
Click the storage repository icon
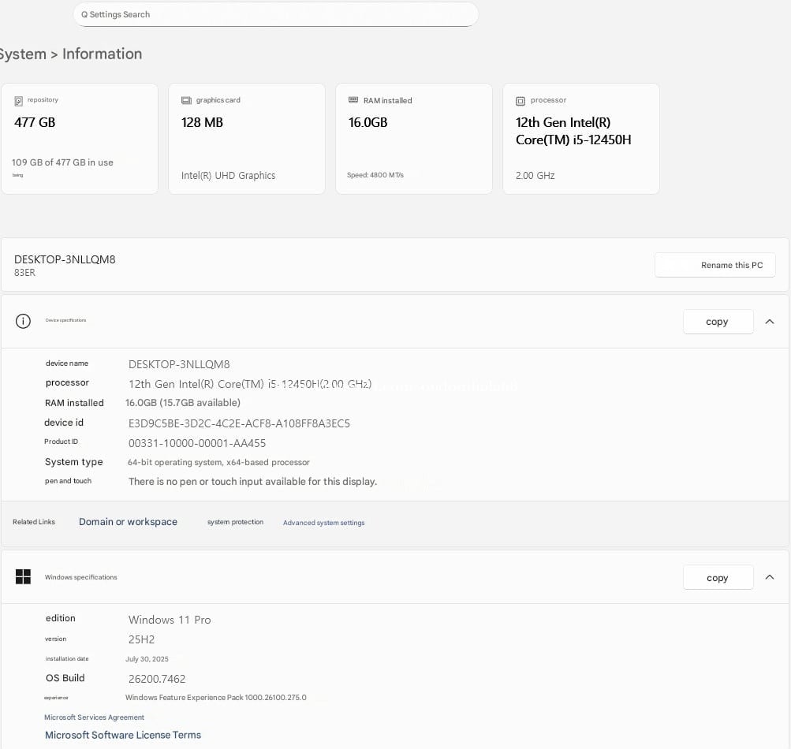click(19, 101)
